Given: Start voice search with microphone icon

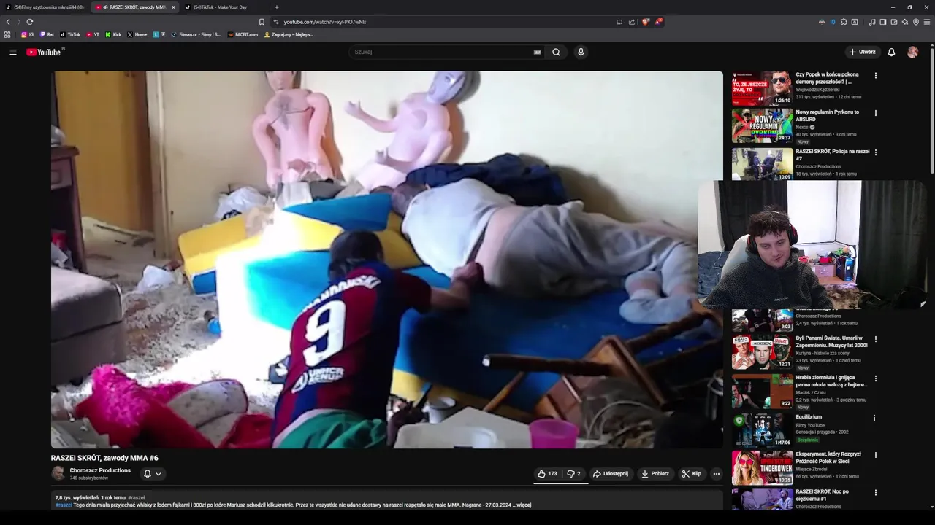Looking at the screenshot, I should (x=581, y=52).
